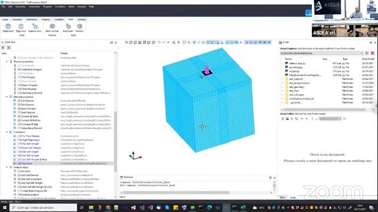Image resolution: width=378 pixels, height=212 pixels.
Task: Choose the Partition tool
Action: [x=79, y=28]
